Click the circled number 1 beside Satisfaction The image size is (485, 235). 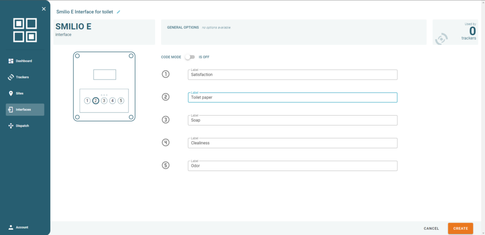pyautogui.click(x=166, y=74)
